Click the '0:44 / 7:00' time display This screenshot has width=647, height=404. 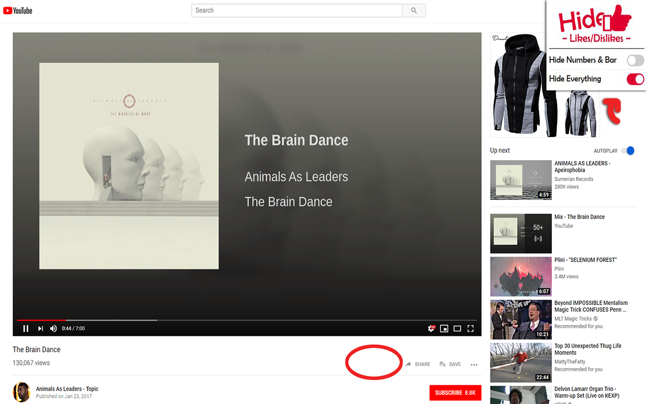pos(73,328)
